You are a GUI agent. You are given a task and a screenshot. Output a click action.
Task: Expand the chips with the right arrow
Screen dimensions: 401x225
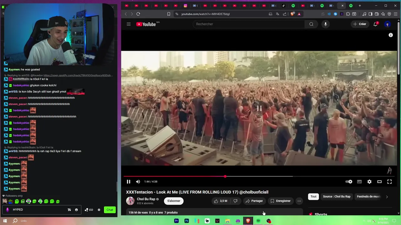pos(387,197)
